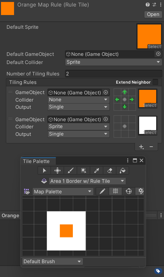Enable Extend Neighbor checkbox

155,82
